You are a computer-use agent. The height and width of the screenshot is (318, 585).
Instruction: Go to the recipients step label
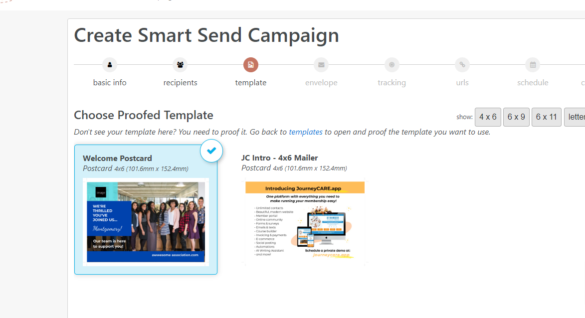click(x=180, y=83)
